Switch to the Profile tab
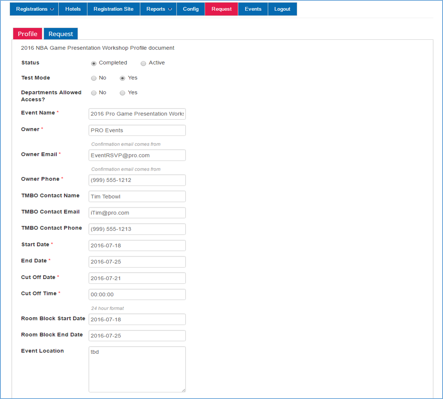Viewport: 443px width, 399px height. pyautogui.click(x=28, y=34)
